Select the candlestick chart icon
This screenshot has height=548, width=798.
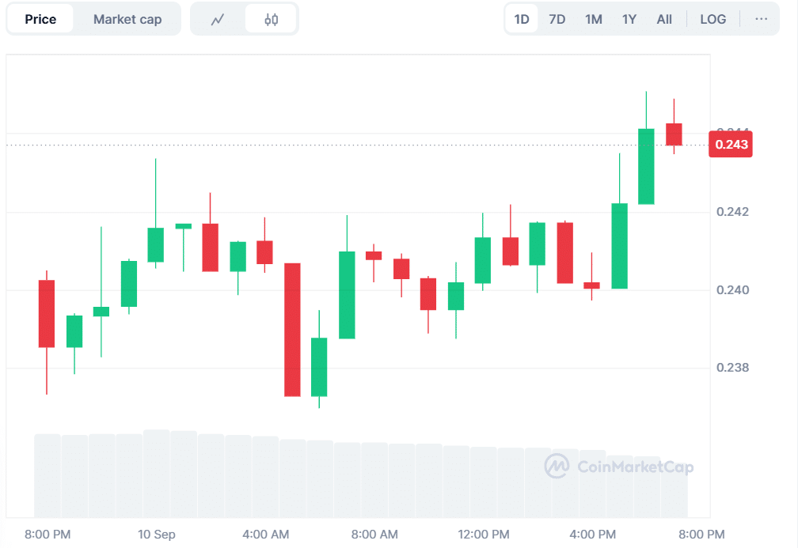tap(271, 20)
